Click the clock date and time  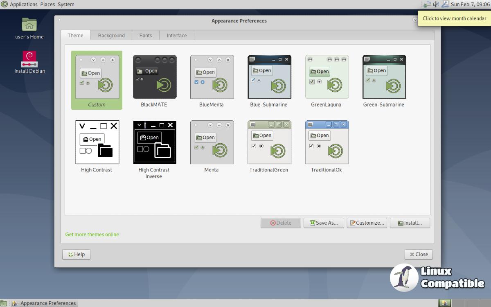pos(470,5)
